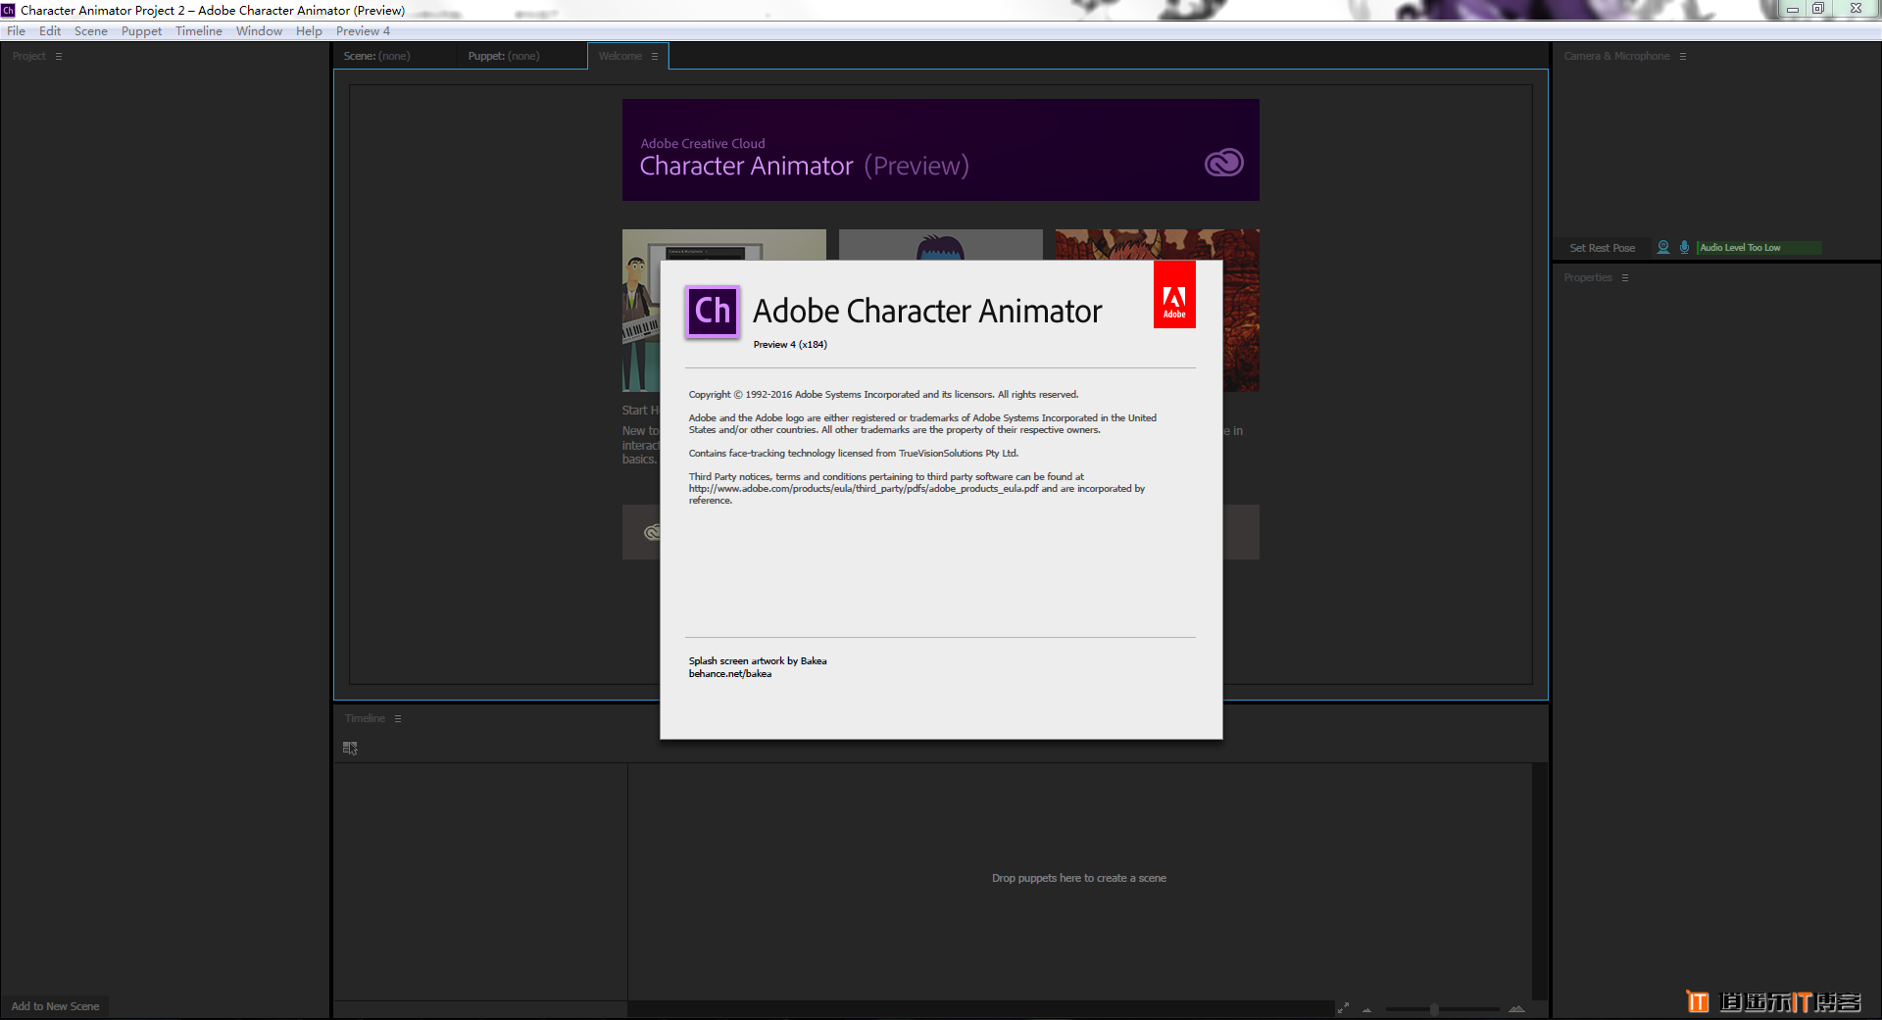The width and height of the screenshot is (1882, 1020).
Task: Toggle the microphone input icon
Action: [x=1684, y=248]
